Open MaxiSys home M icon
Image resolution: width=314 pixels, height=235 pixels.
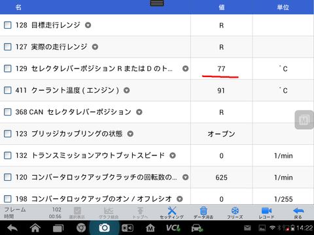[150, 228]
